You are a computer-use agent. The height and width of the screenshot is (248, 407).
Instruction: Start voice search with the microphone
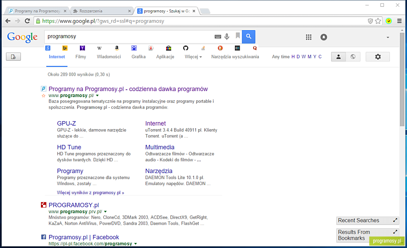[227, 37]
